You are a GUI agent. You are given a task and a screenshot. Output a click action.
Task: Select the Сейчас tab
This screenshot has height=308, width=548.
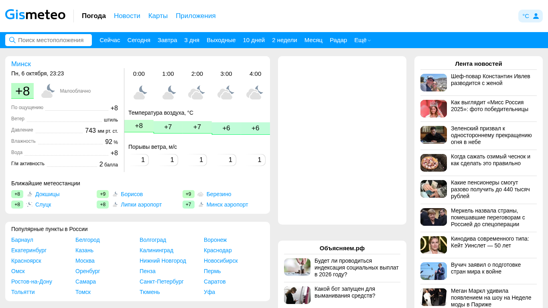coord(110,40)
